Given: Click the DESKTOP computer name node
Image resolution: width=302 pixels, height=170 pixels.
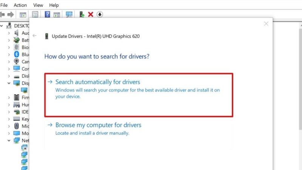Looking at the screenshot, I should [22, 26].
